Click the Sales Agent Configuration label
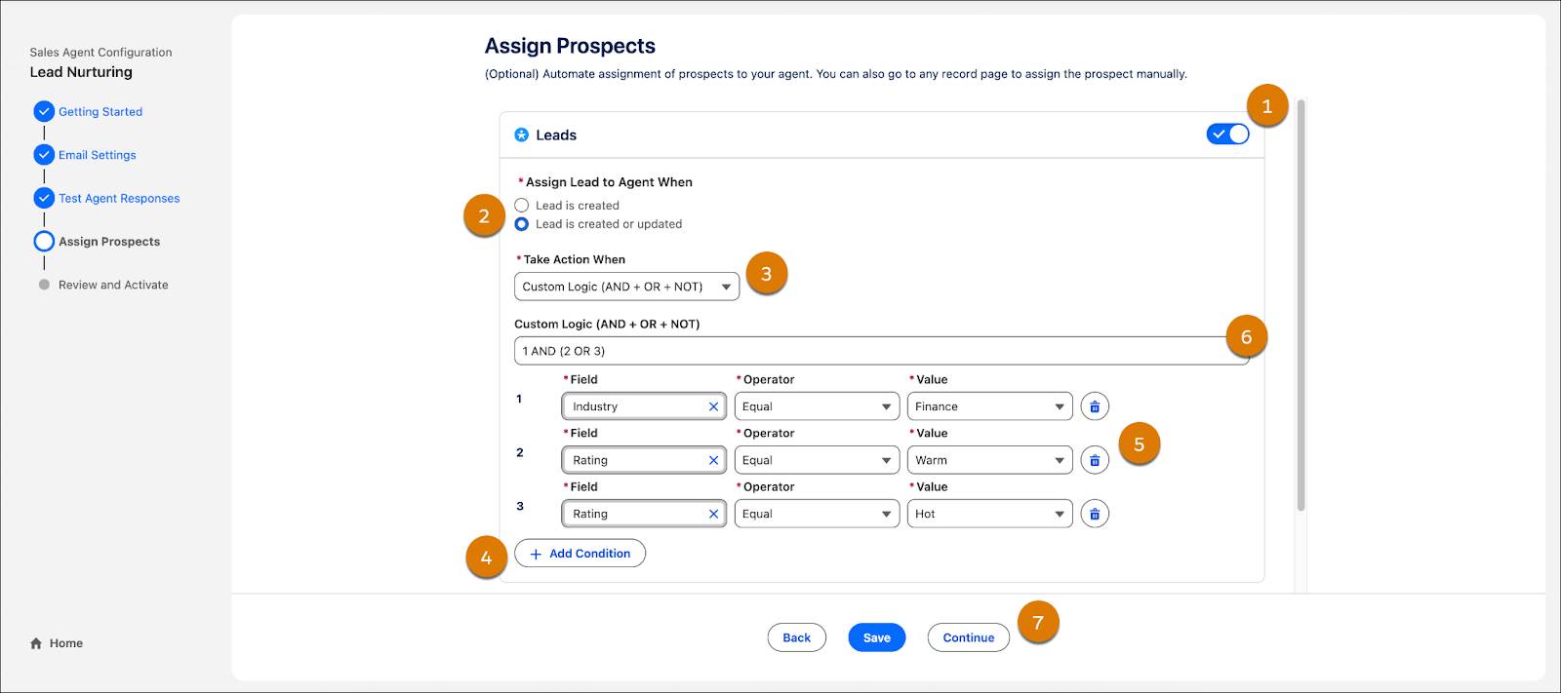1561x693 pixels. tap(100, 53)
